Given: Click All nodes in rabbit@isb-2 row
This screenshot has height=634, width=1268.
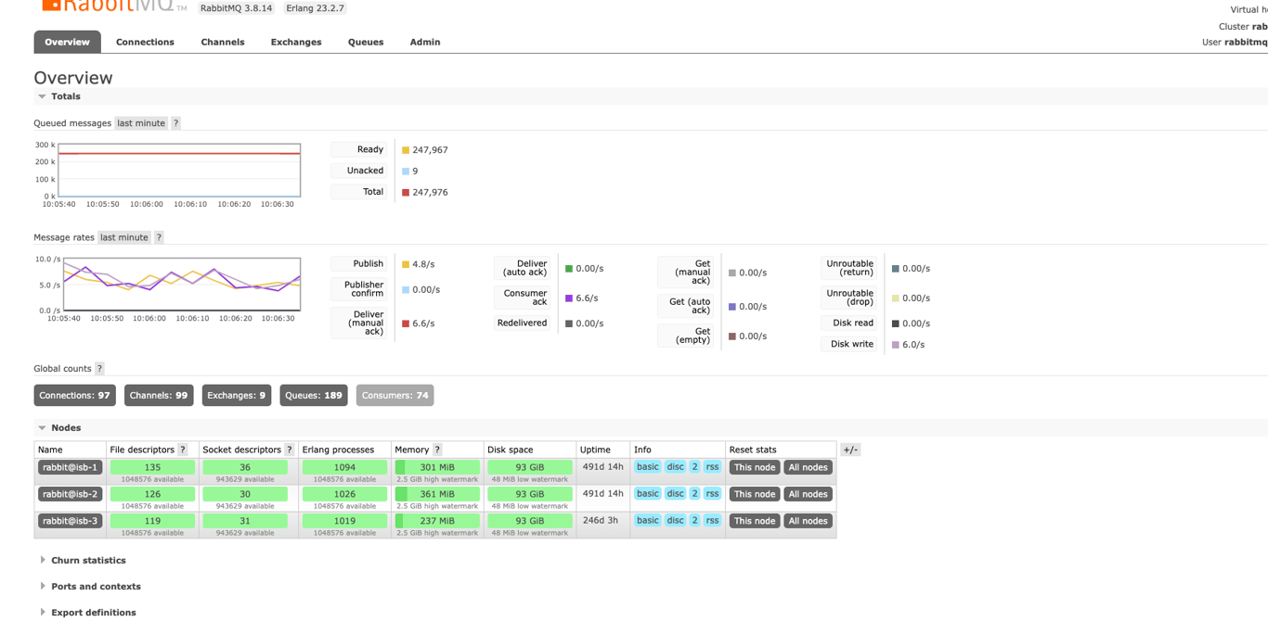Looking at the screenshot, I should point(808,494).
